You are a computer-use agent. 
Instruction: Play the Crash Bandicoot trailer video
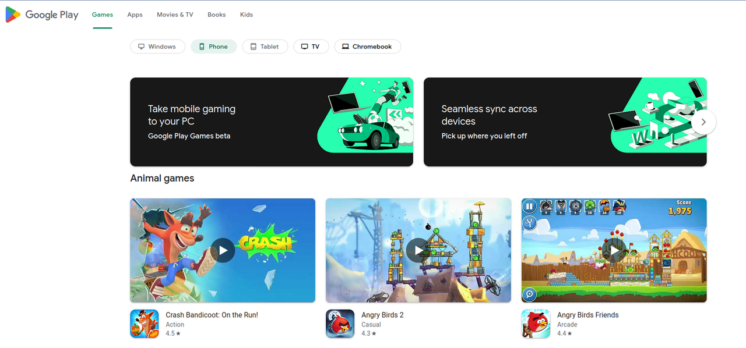pos(223,250)
